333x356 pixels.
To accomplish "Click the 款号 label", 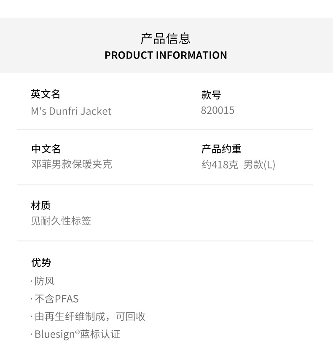I will click(x=211, y=95).
